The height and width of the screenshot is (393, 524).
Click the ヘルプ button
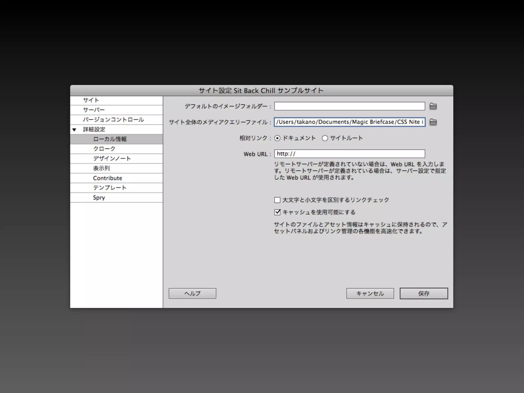[x=192, y=293]
